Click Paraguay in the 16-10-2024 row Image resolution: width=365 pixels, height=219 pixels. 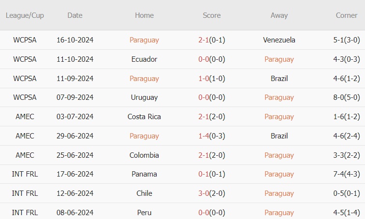[x=144, y=40]
